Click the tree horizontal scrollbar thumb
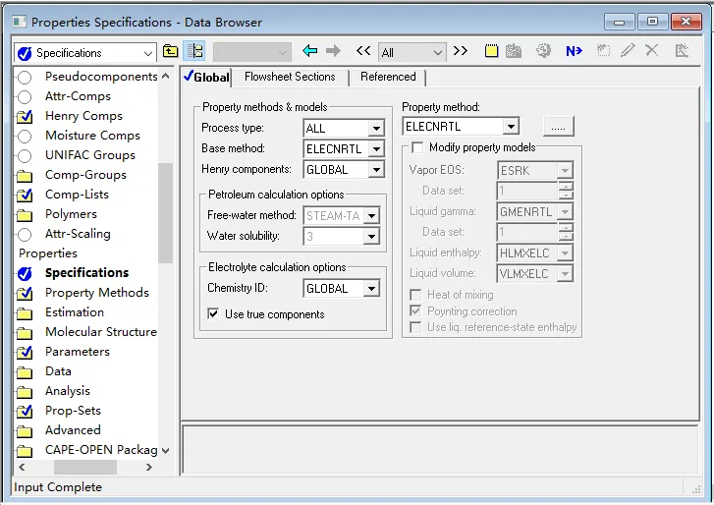The height and width of the screenshot is (505, 714). [x=85, y=467]
